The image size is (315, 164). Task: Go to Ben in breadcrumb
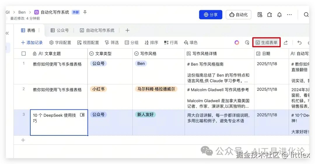coord(22,12)
